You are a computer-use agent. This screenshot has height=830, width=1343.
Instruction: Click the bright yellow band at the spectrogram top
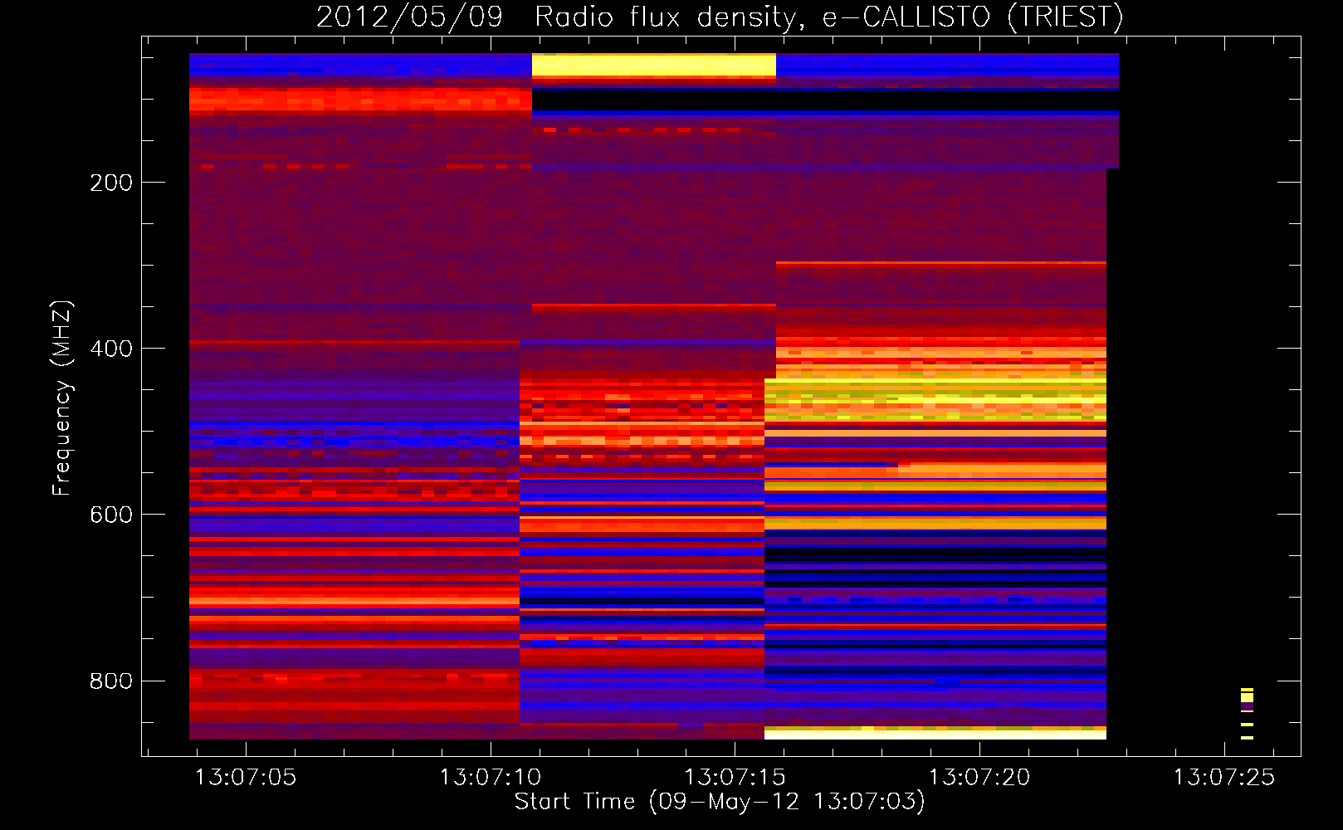coord(654,66)
